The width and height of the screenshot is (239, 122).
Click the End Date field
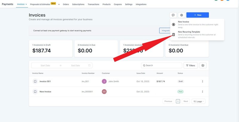[x=76, y=65]
